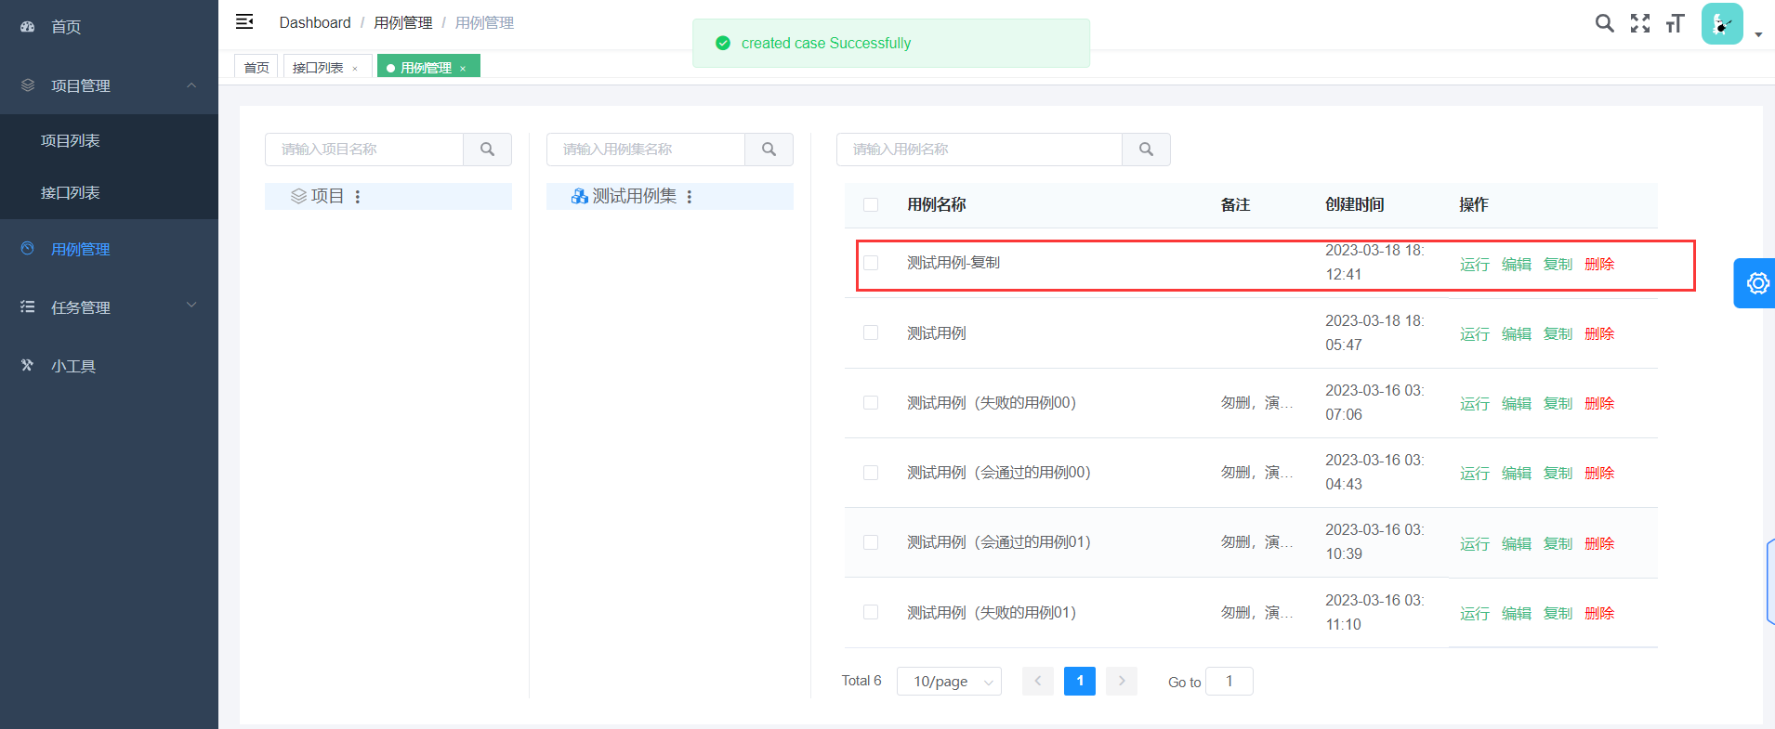This screenshot has width=1775, height=729.
Task: Search case names with the magnifier button
Action: [x=1146, y=150]
